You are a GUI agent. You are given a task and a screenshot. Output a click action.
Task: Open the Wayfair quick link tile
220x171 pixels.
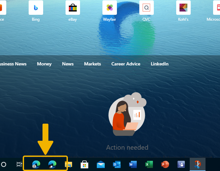(110, 8)
